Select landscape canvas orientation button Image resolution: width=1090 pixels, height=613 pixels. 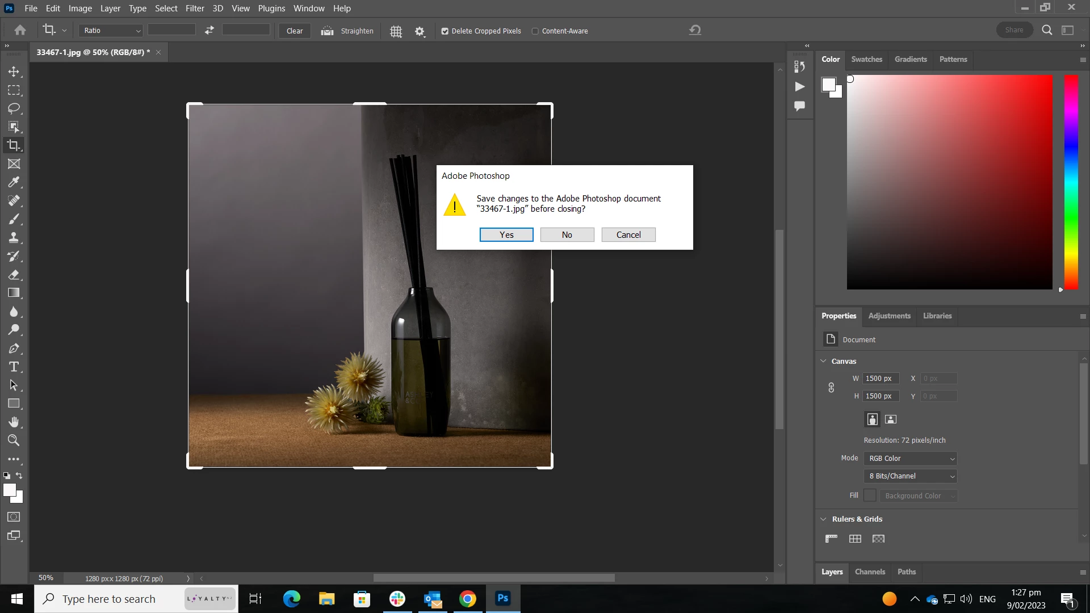click(x=891, y=419)
